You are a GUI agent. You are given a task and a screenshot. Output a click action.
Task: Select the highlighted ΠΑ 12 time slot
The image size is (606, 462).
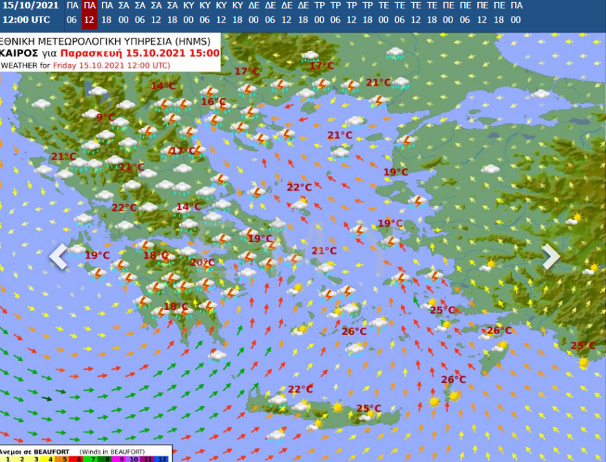(89, 12)
